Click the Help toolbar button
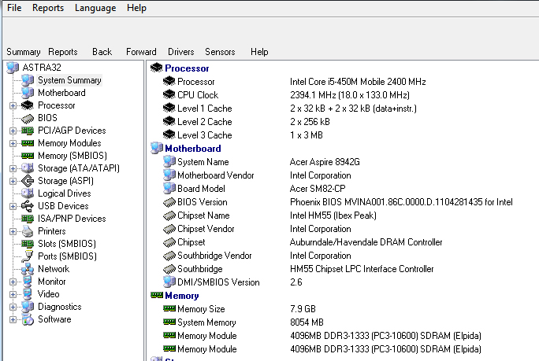 (259, 52)
